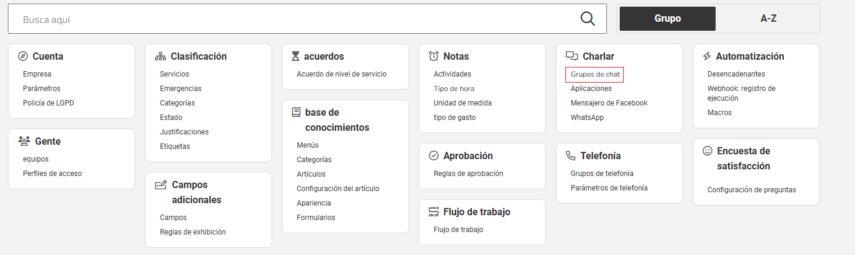Open Justificaciones link

point(184,132)
